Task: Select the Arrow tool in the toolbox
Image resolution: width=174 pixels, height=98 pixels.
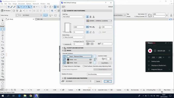Action: 2,20
